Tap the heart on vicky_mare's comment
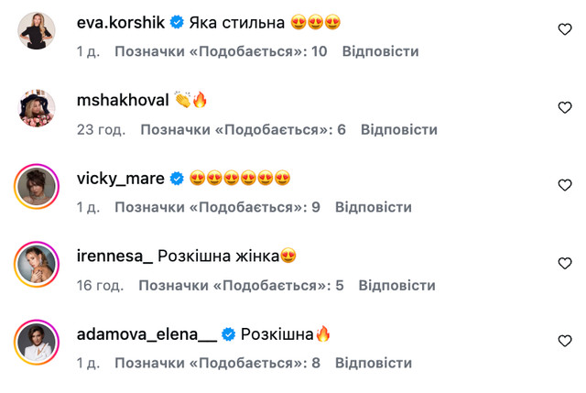This screenshot has width=586, height=393. coord(565,186)
